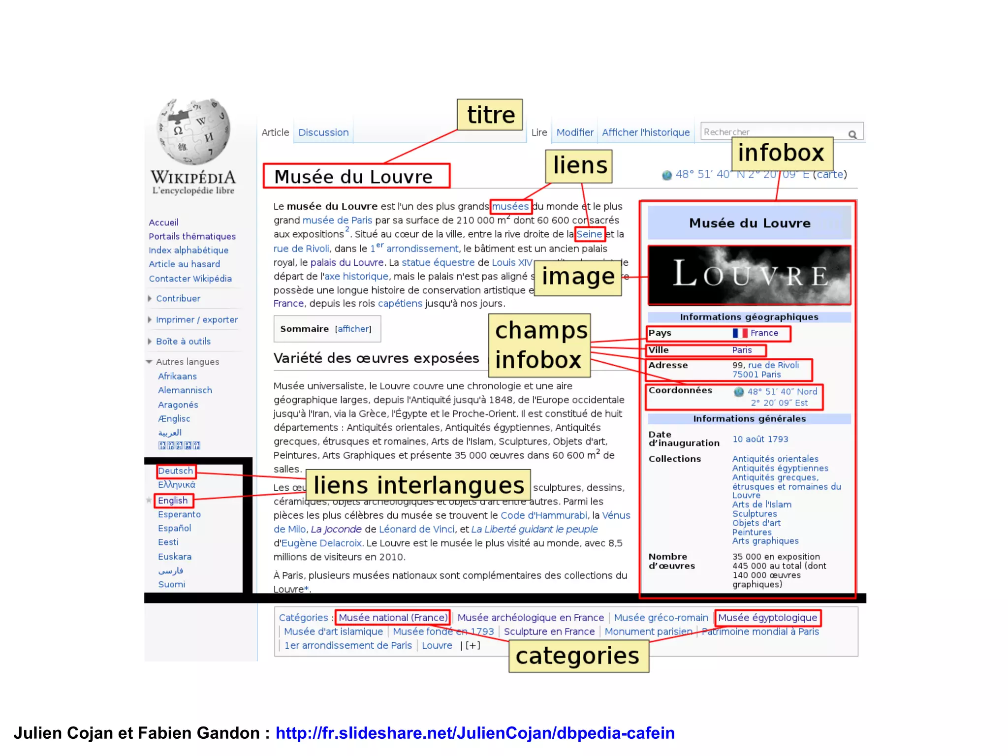Open the 10 août 1793 date link
The height and width of the screenshot is (756, 1008).
point(760,439)
